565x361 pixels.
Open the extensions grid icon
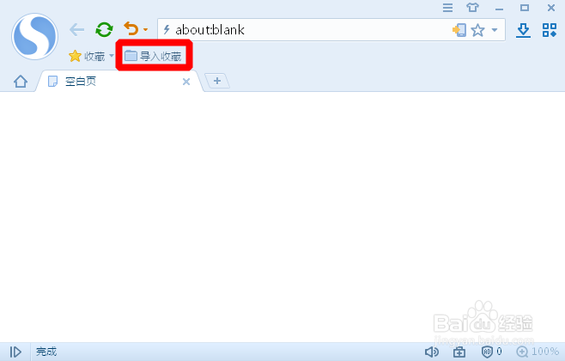(x=550, y=30)
